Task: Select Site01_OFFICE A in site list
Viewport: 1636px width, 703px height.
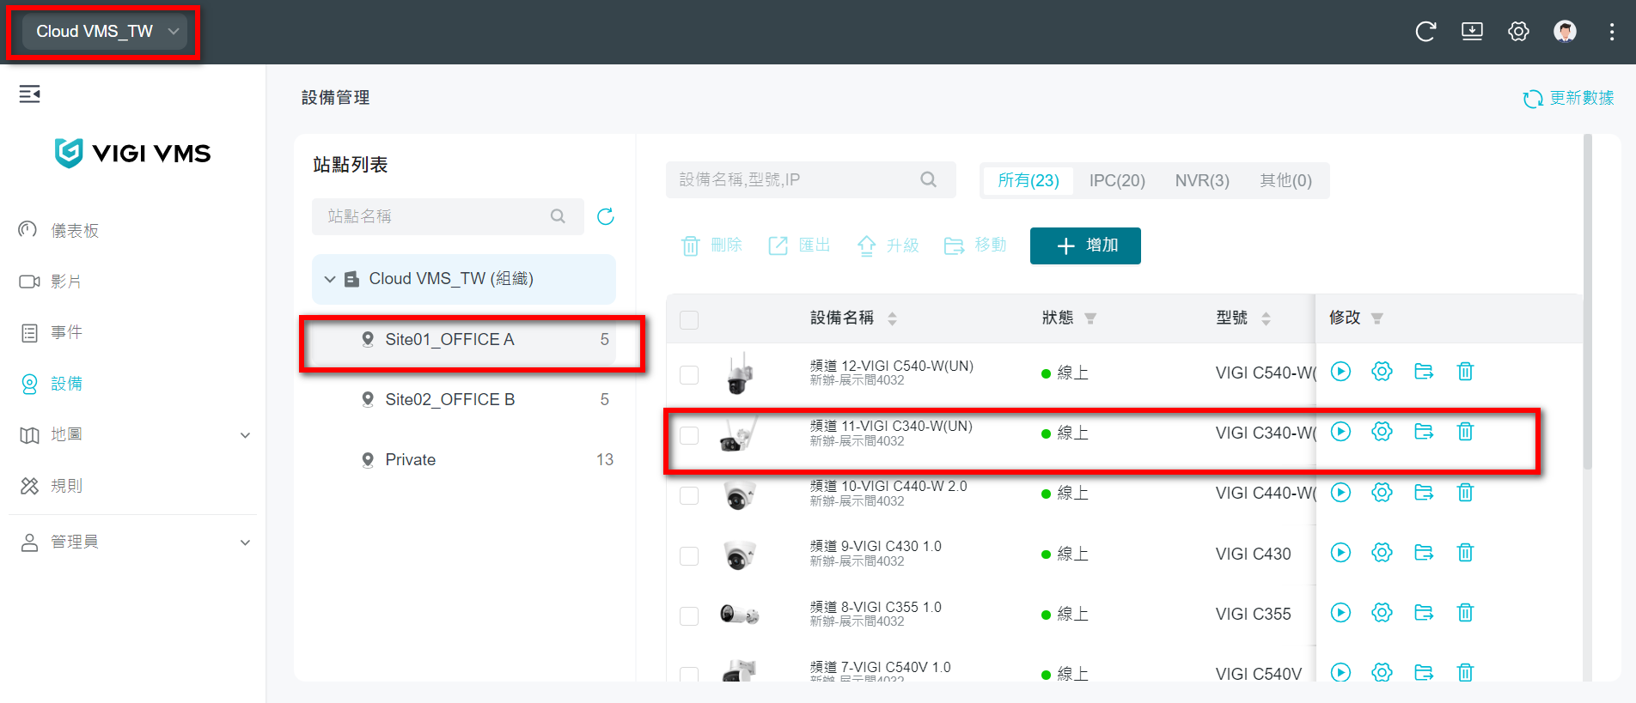Action: 464,339
